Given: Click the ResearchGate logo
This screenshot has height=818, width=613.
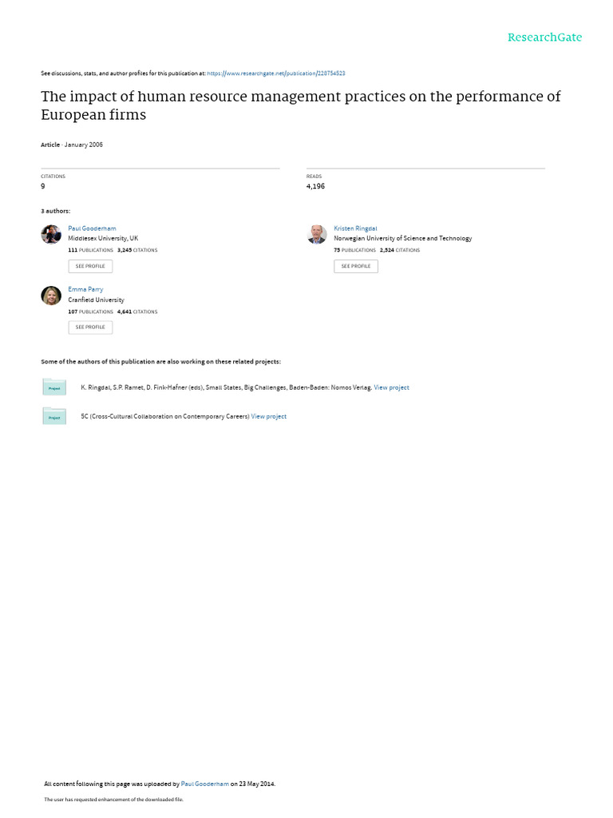Looking at the screenshot, I should click(x=544, y=38).
